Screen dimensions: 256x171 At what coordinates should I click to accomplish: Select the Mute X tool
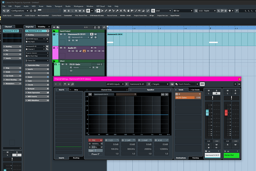(x=121, y=11)
